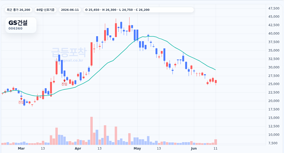
Task: Select the 최근 종가 26,200 pill
Action: 19,10
